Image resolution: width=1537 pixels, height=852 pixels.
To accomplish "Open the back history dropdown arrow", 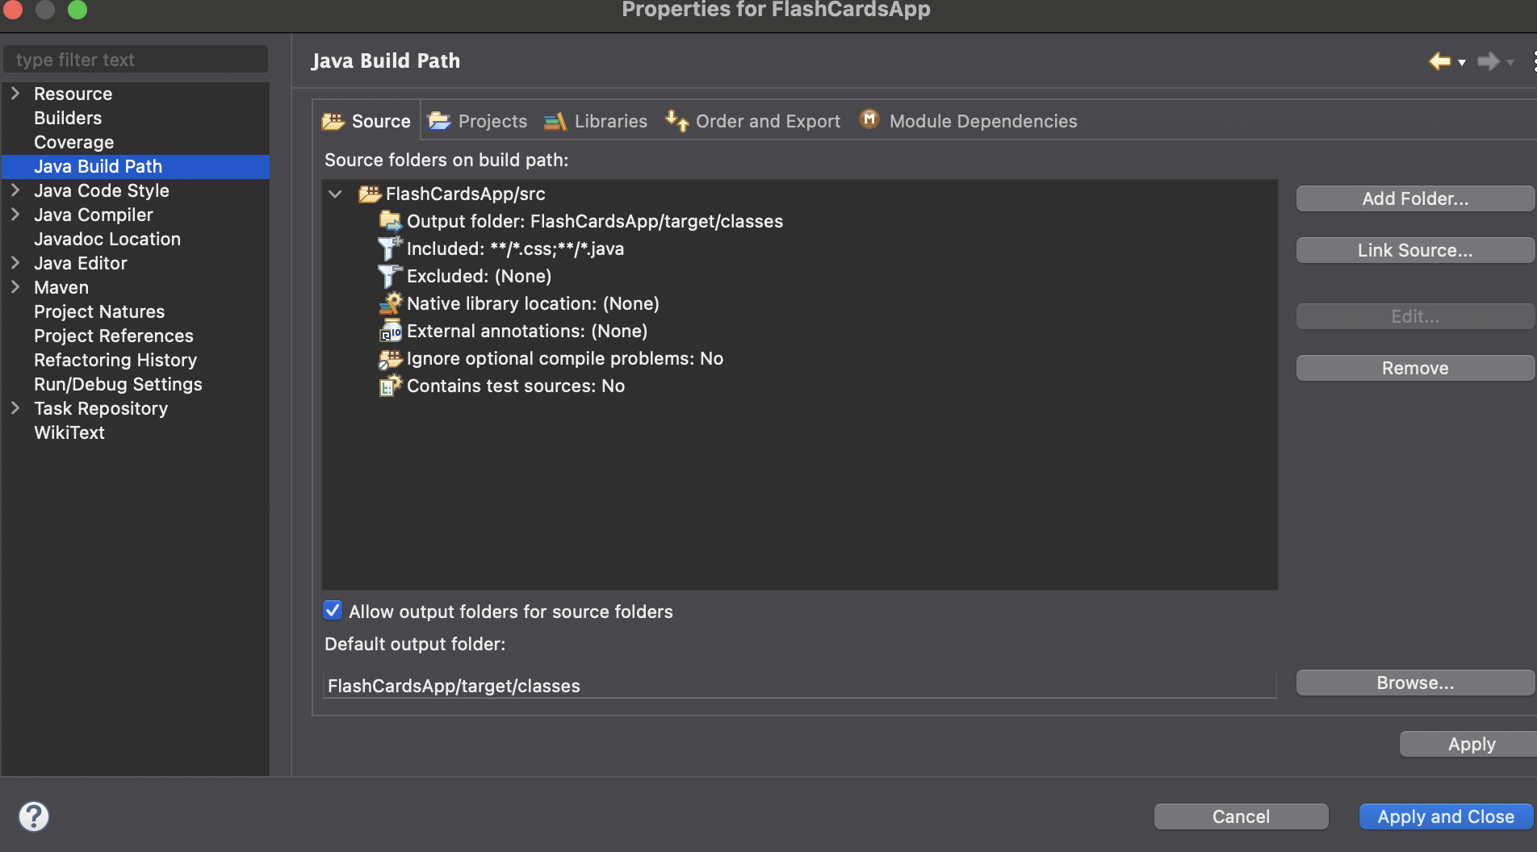I will click(1462, 62).
